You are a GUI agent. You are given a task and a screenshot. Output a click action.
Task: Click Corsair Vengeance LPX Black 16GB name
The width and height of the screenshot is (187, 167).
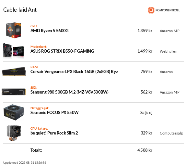[74, 71]
